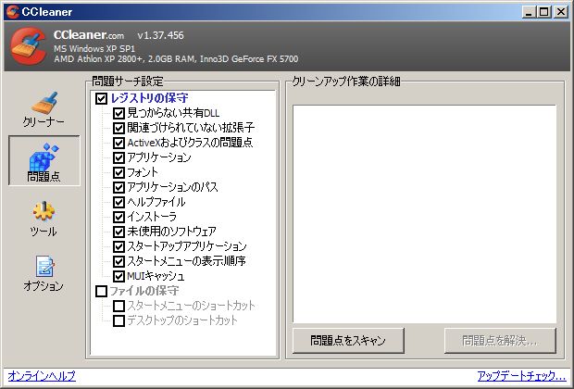The image size is (574, 389).
Task: Uncheck the アプリケーション checkbox
Action: pos(119,157)
